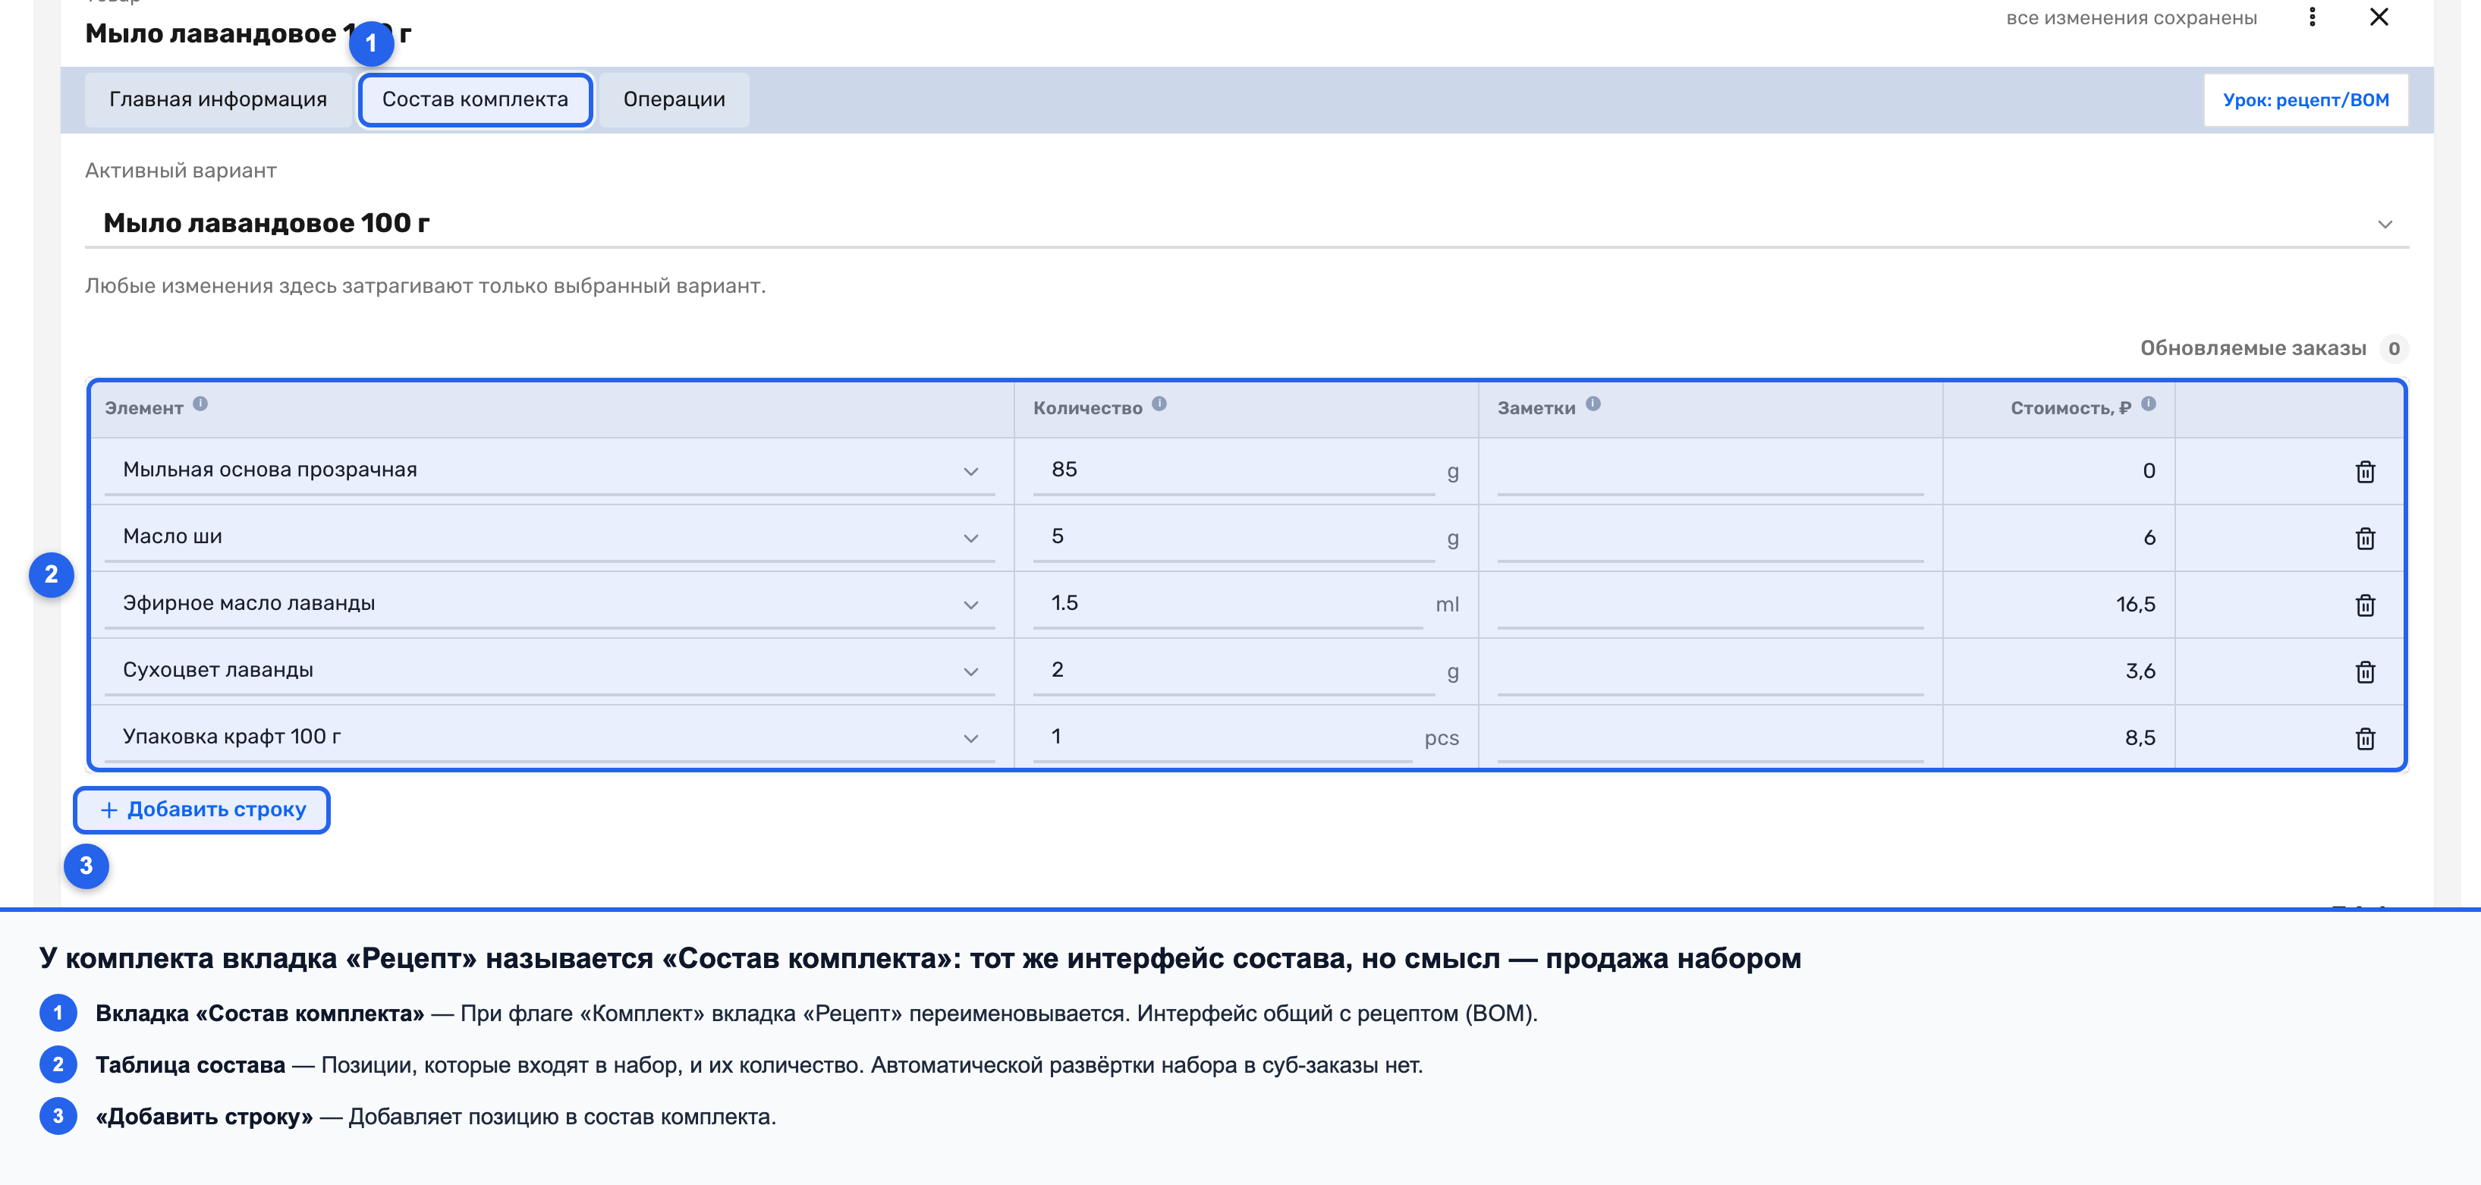The width and height of the screenshot is (2481, 1185).
Task: Delete the Мыльная основа прозрачная row
Action: (x=2364, y=472)
